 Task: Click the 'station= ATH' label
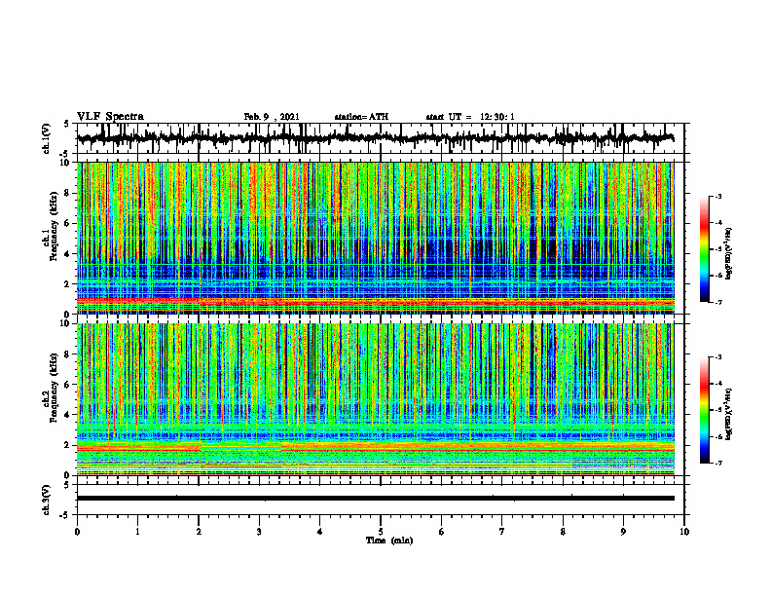point(361,117)
